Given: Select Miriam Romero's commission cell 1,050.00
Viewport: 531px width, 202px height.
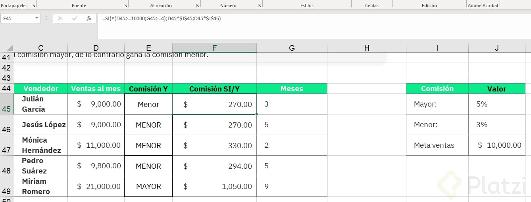Looking at the screenshot, I should (x=214, y=187).
